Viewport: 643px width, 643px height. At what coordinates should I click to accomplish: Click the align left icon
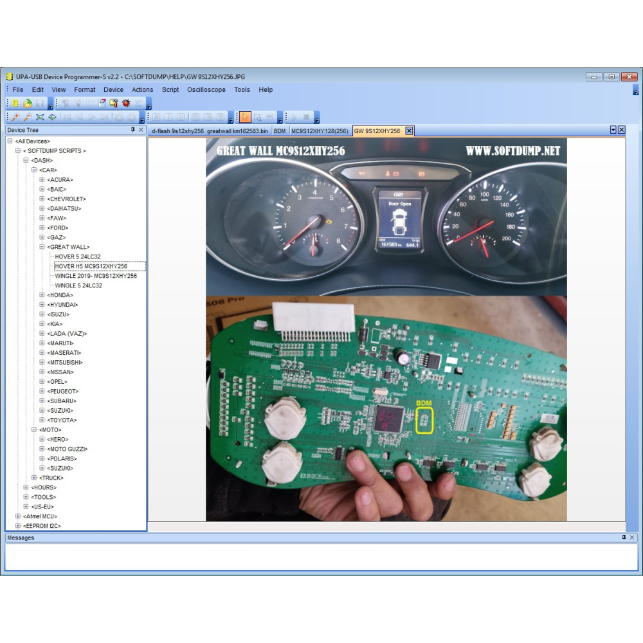(195, 117)
